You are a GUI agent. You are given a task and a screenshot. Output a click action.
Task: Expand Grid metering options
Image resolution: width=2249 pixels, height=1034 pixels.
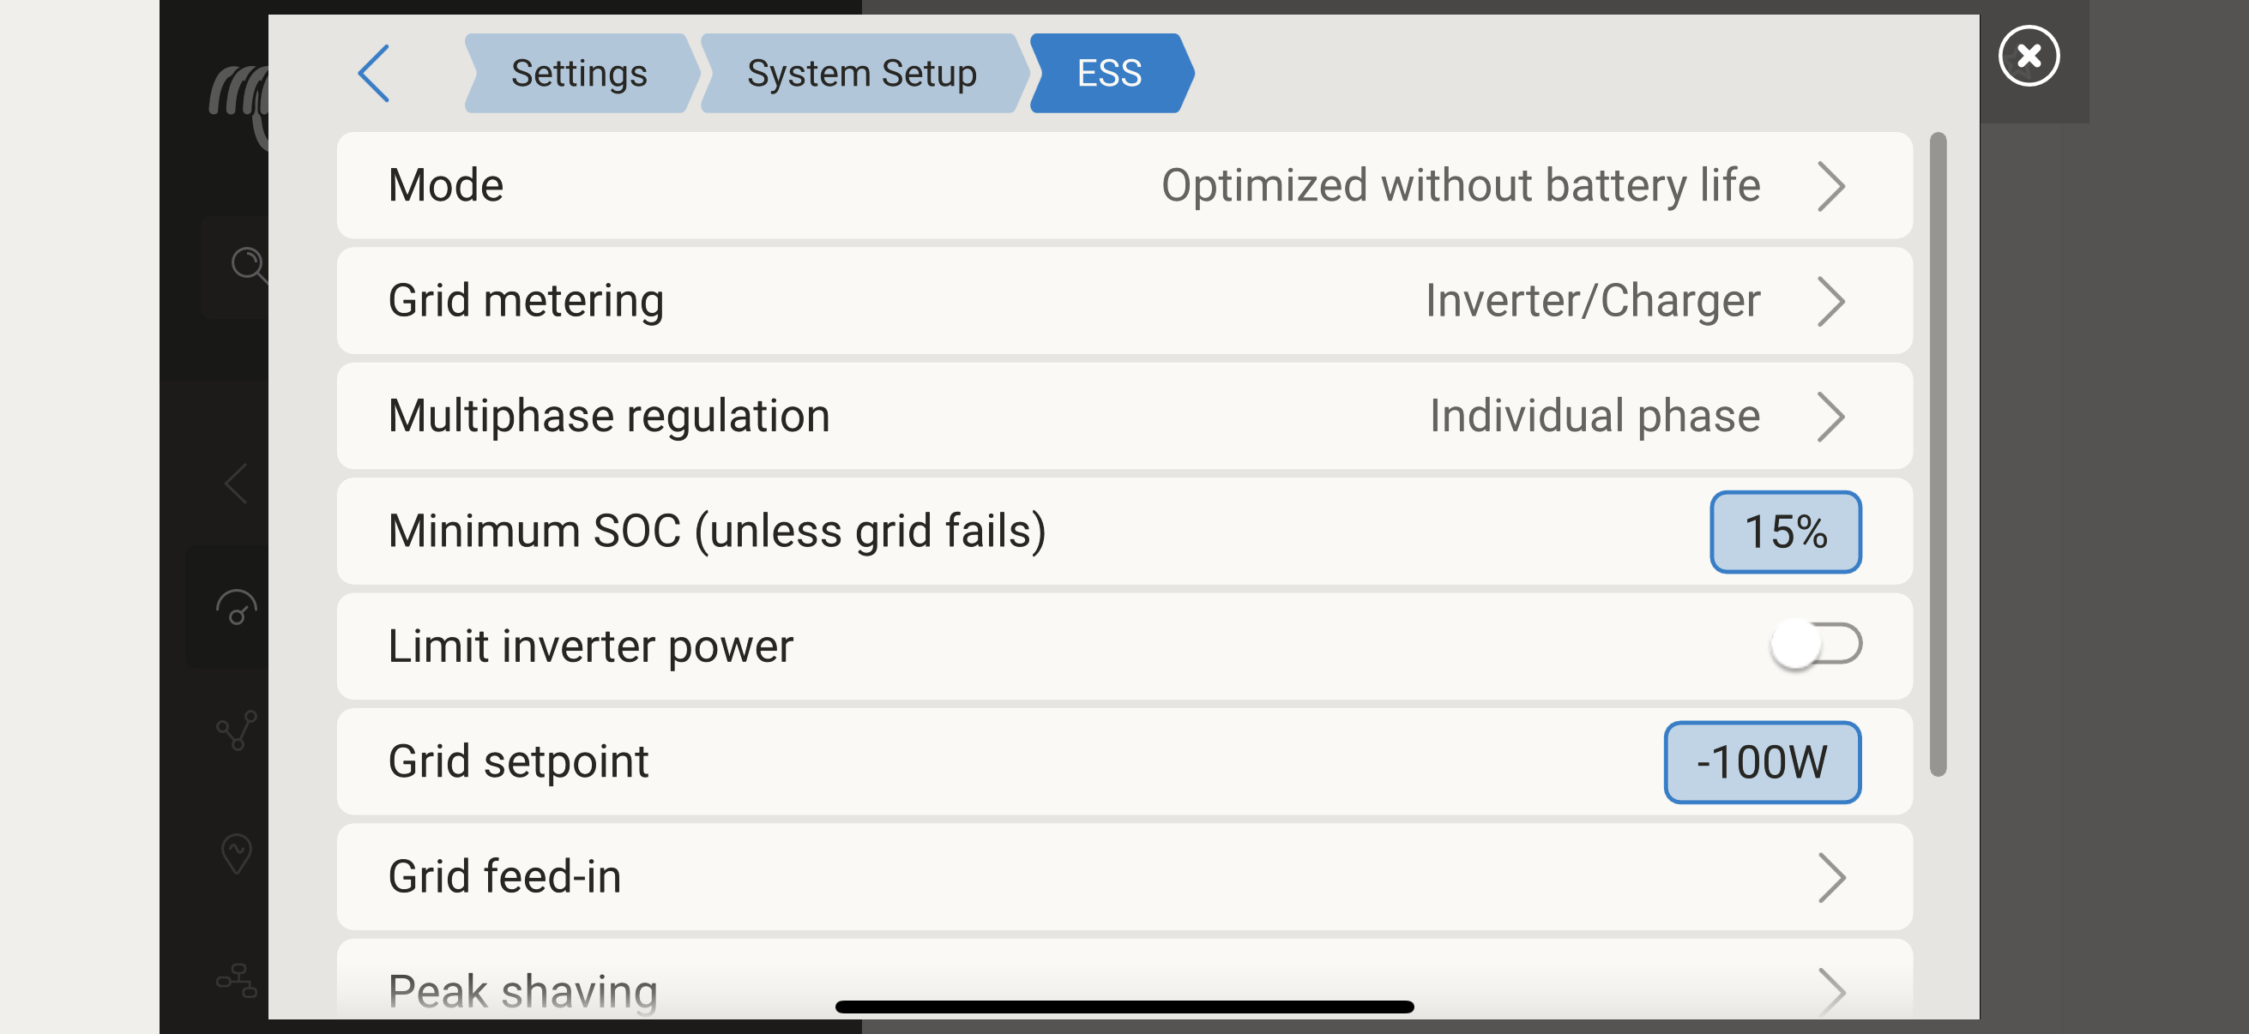[1830, 301]
